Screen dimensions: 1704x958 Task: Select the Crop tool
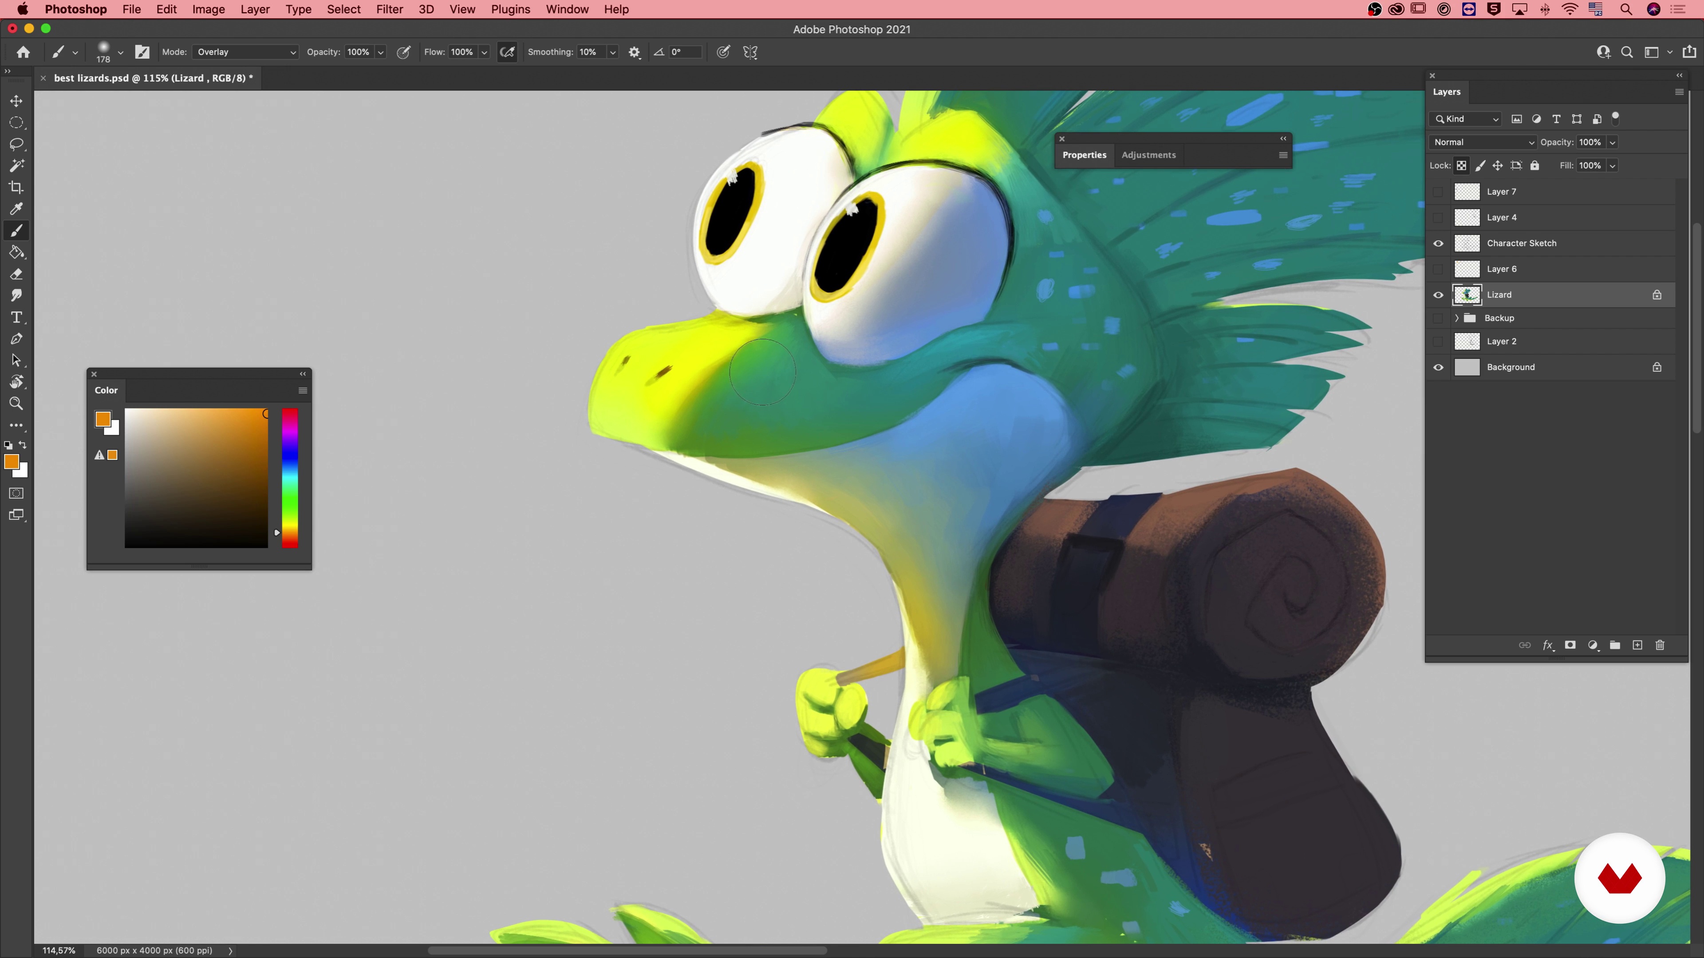pyautogui.click(x=16, y=187)
